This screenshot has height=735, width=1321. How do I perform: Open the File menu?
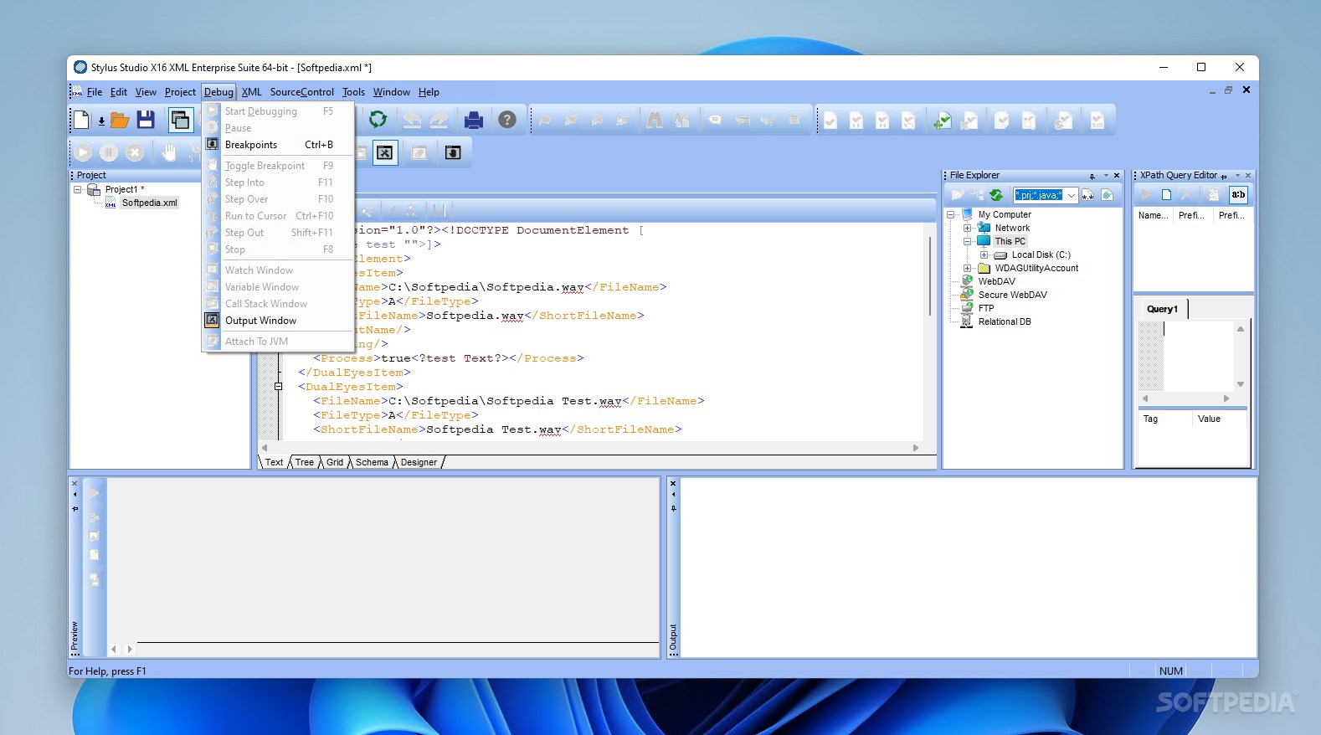pos(95,92)
